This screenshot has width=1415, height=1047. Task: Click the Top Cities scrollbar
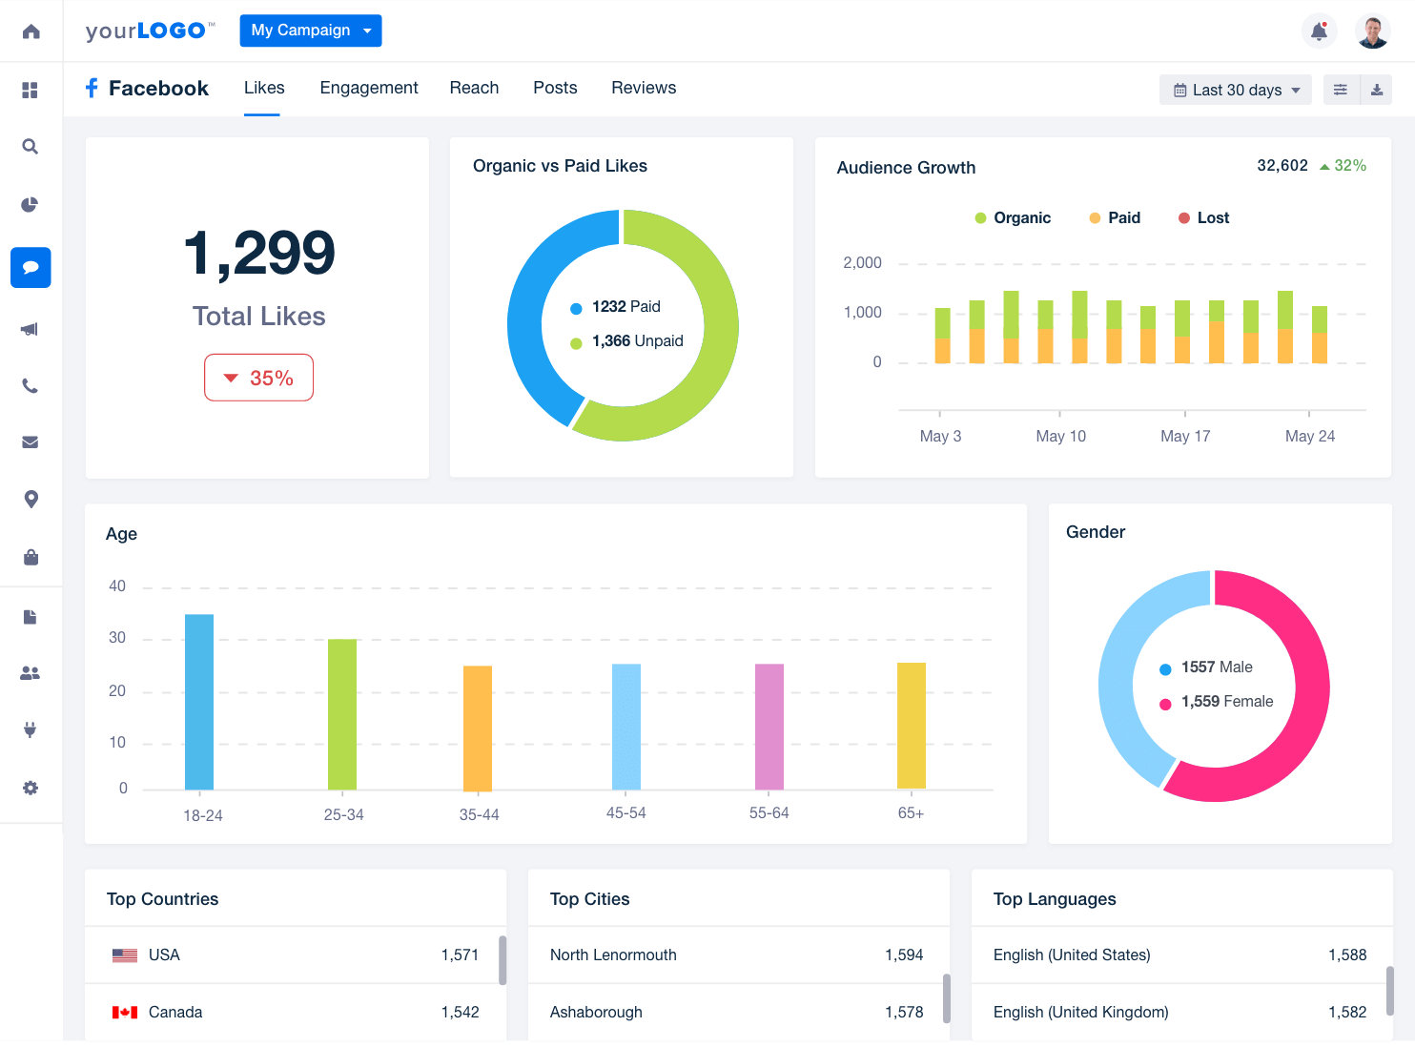pyautogui.click(x=947, y=998)
